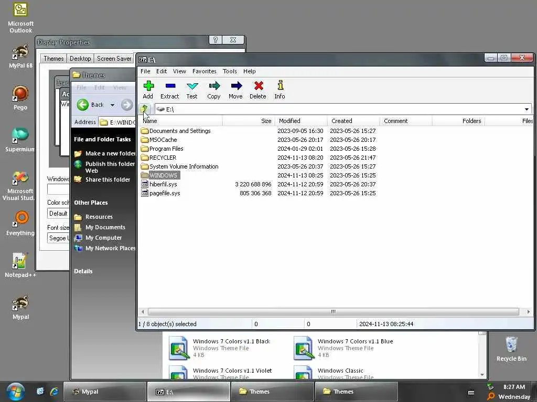This screenshot has height=402, width=537.
Task: Click the red Delete toolbar icon
Action: pyautogui.click(x=258, y=90)
